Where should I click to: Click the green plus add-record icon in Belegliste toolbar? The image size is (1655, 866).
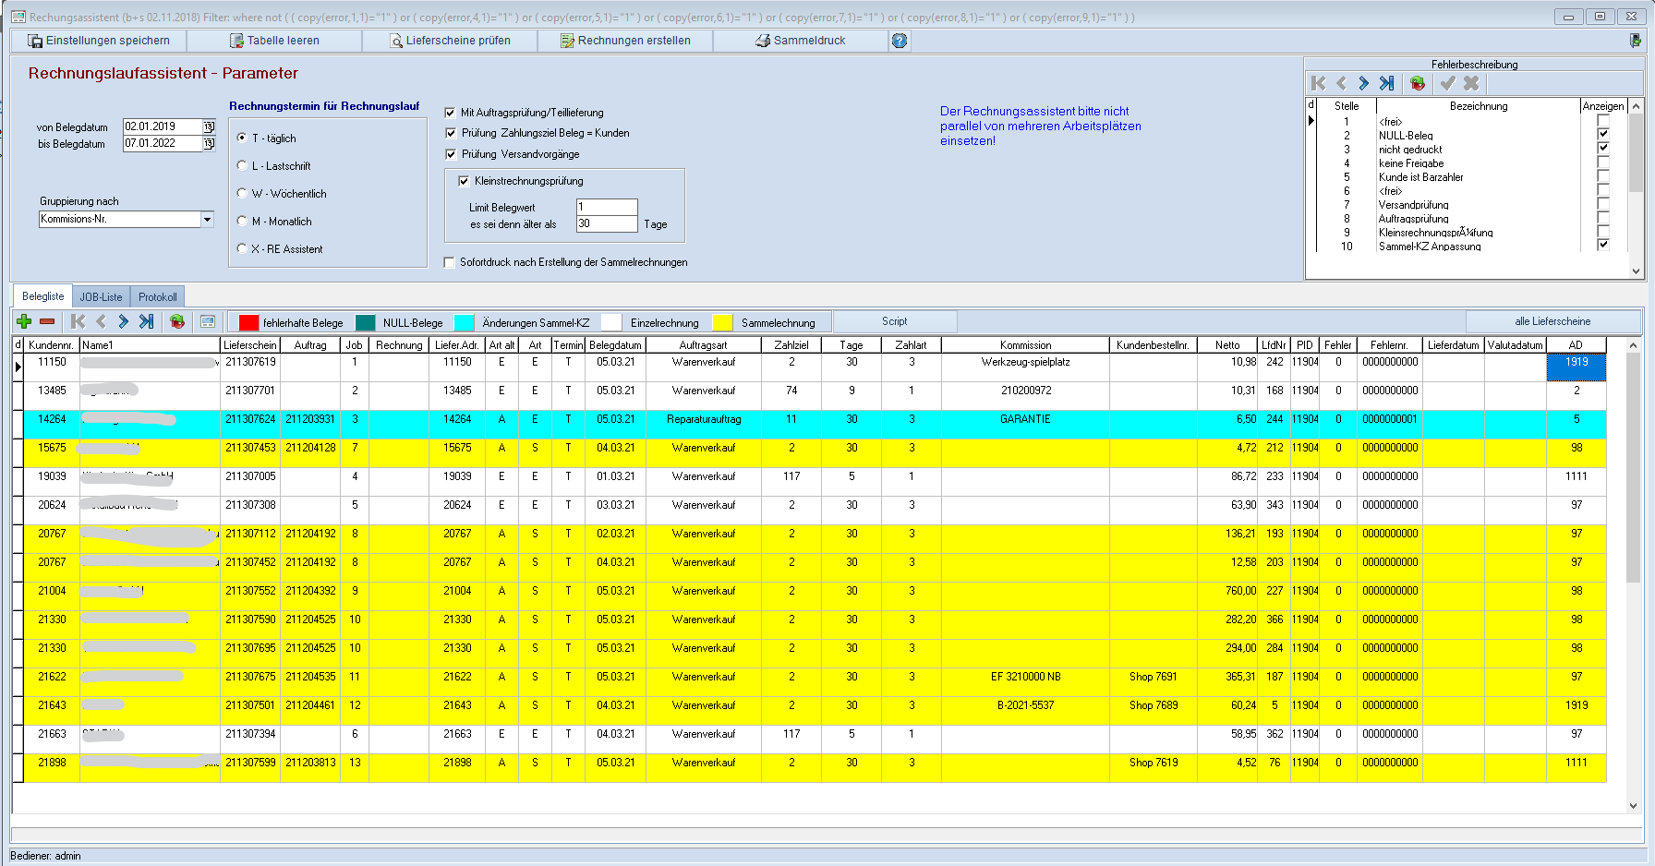[x=24, y=321]
